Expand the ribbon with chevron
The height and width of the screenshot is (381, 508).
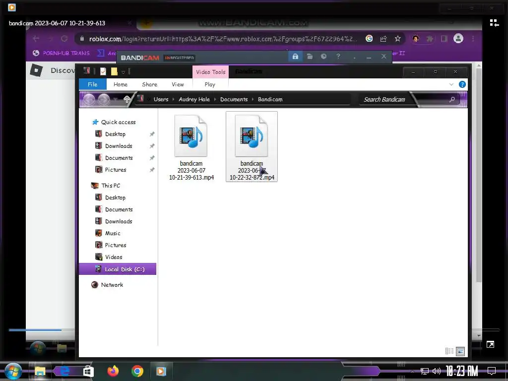click(x=451, y=84)
